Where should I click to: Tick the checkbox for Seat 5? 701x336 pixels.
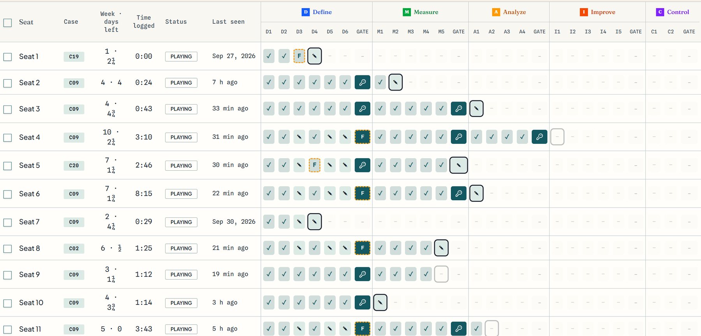pyautogui.click(x=7, y=166)
